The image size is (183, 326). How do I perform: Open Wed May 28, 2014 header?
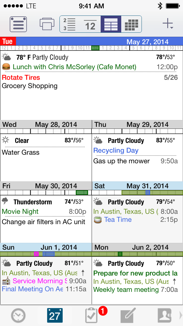coord(46,125)
